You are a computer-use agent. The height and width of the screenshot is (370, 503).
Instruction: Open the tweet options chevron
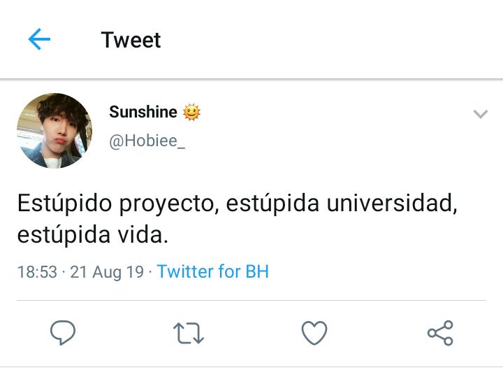480,114
